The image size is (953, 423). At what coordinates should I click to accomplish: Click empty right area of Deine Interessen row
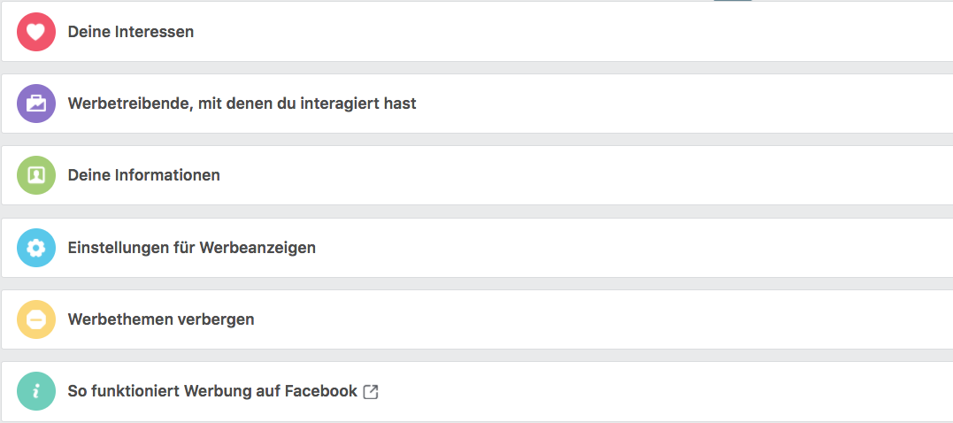pos(752,32)
